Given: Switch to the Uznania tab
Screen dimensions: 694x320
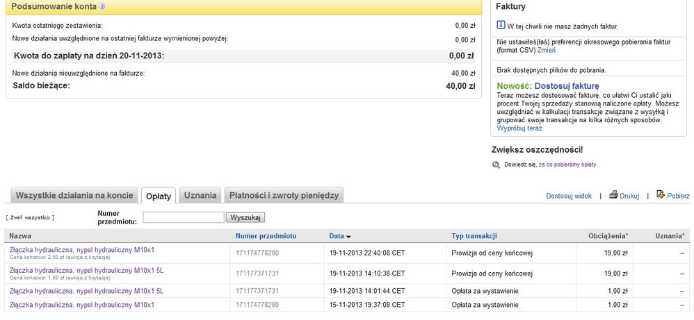Looking at the screenshot, I should click(200, 196).
